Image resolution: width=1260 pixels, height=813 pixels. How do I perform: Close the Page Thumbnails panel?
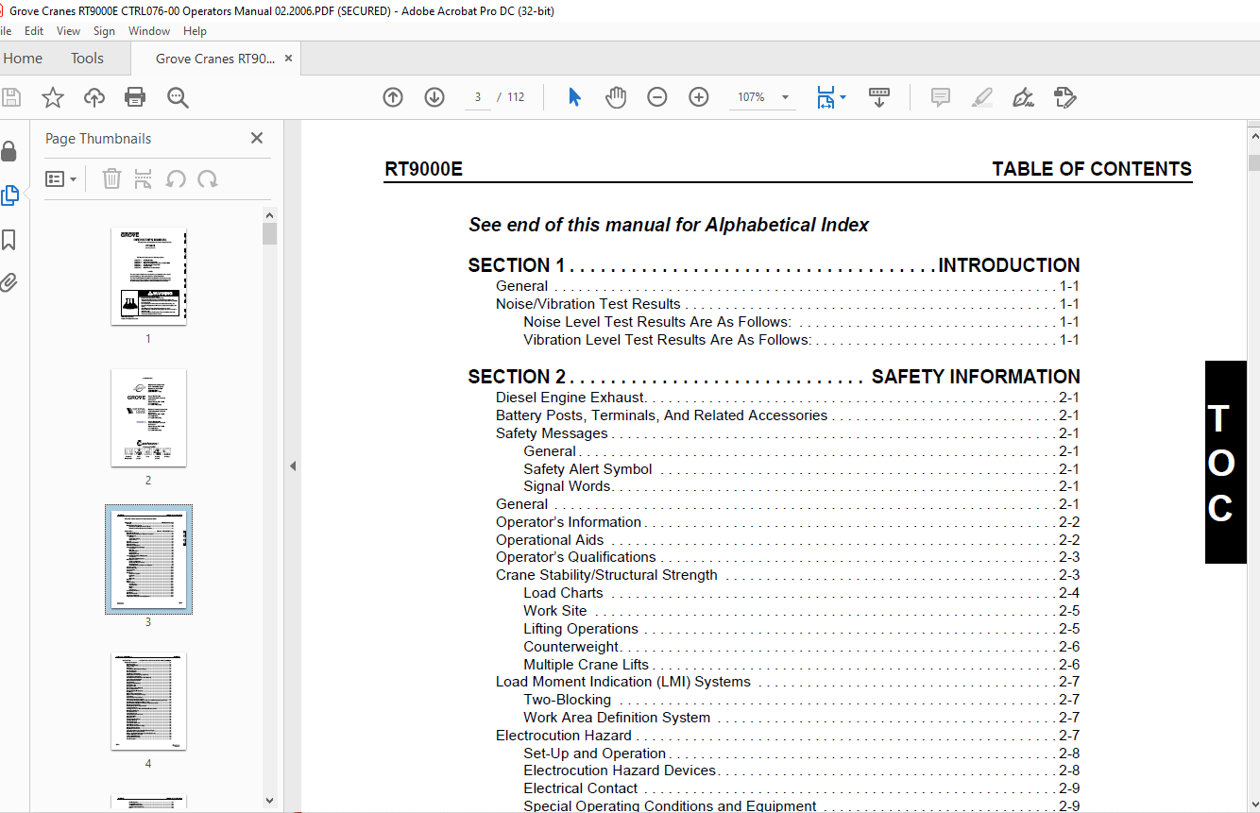[257, 138]
